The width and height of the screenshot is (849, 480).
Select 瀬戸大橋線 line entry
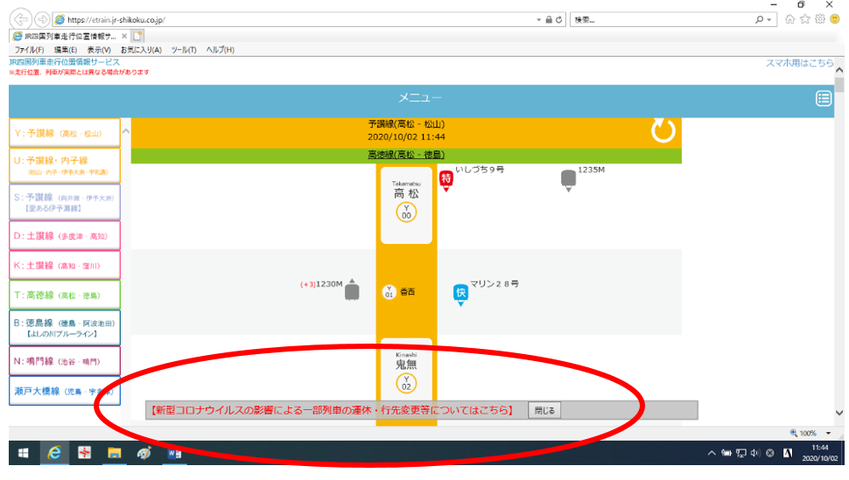[x=65, y=391]
